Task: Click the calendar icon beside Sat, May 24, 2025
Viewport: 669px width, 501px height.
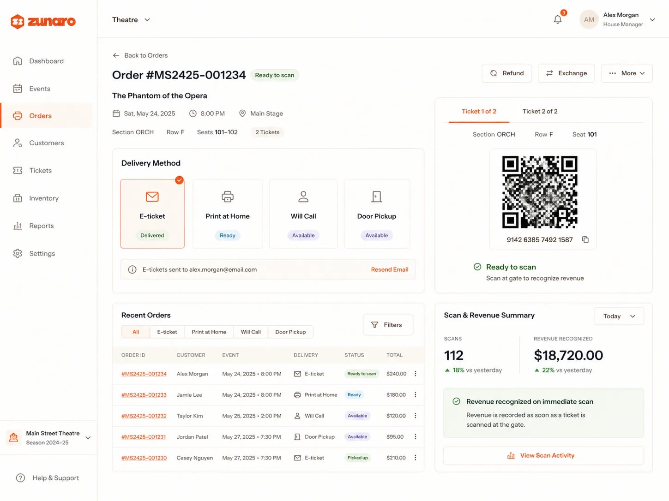Action: coord(116,113)
